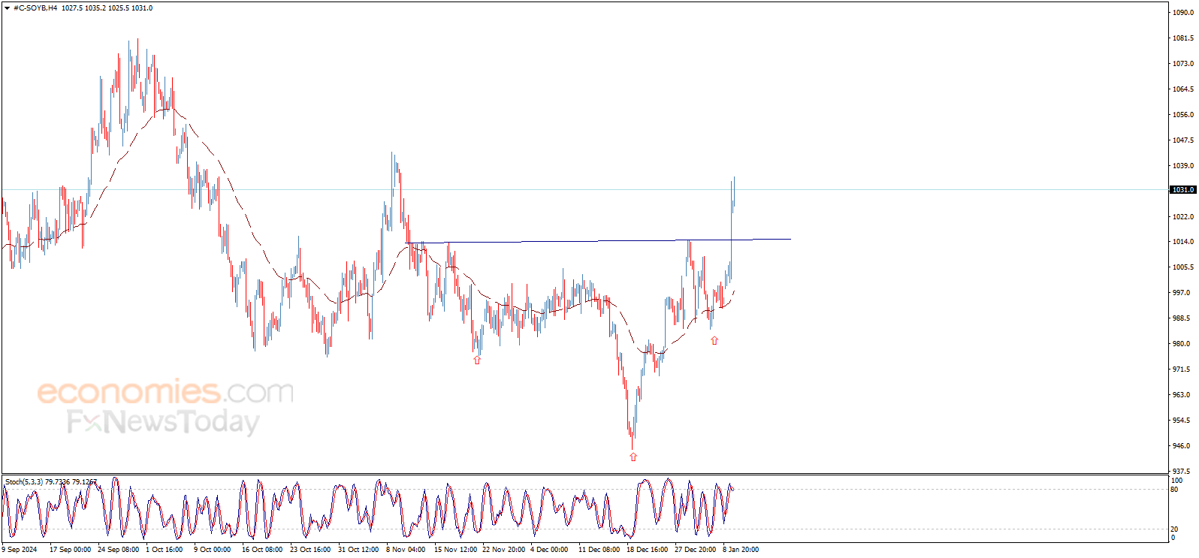Click the 9 Oct 00:00 time label

pyautogui.click(x=212, y=550)
